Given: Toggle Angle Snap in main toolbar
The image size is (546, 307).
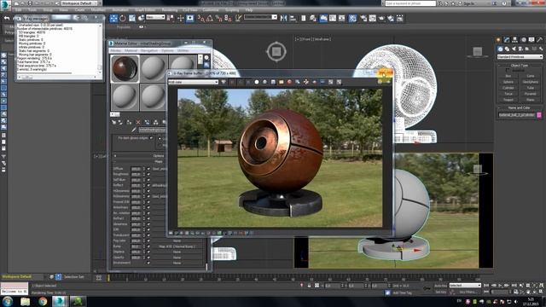Looking at the screenshot, I should click(x=210, y=18).
